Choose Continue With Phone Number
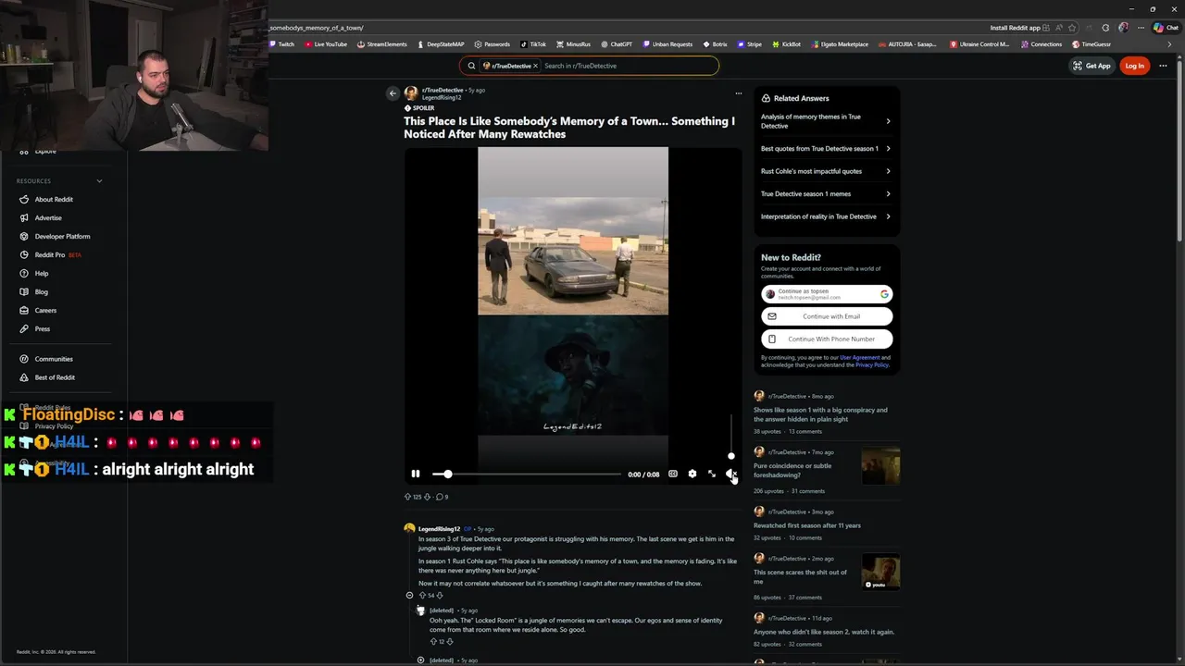Viewport: 1185px width, 666px height. [x=827, y=339]
